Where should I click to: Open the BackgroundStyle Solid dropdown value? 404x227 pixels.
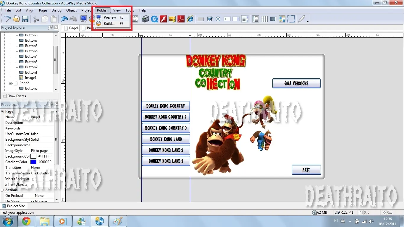point(42,140)
